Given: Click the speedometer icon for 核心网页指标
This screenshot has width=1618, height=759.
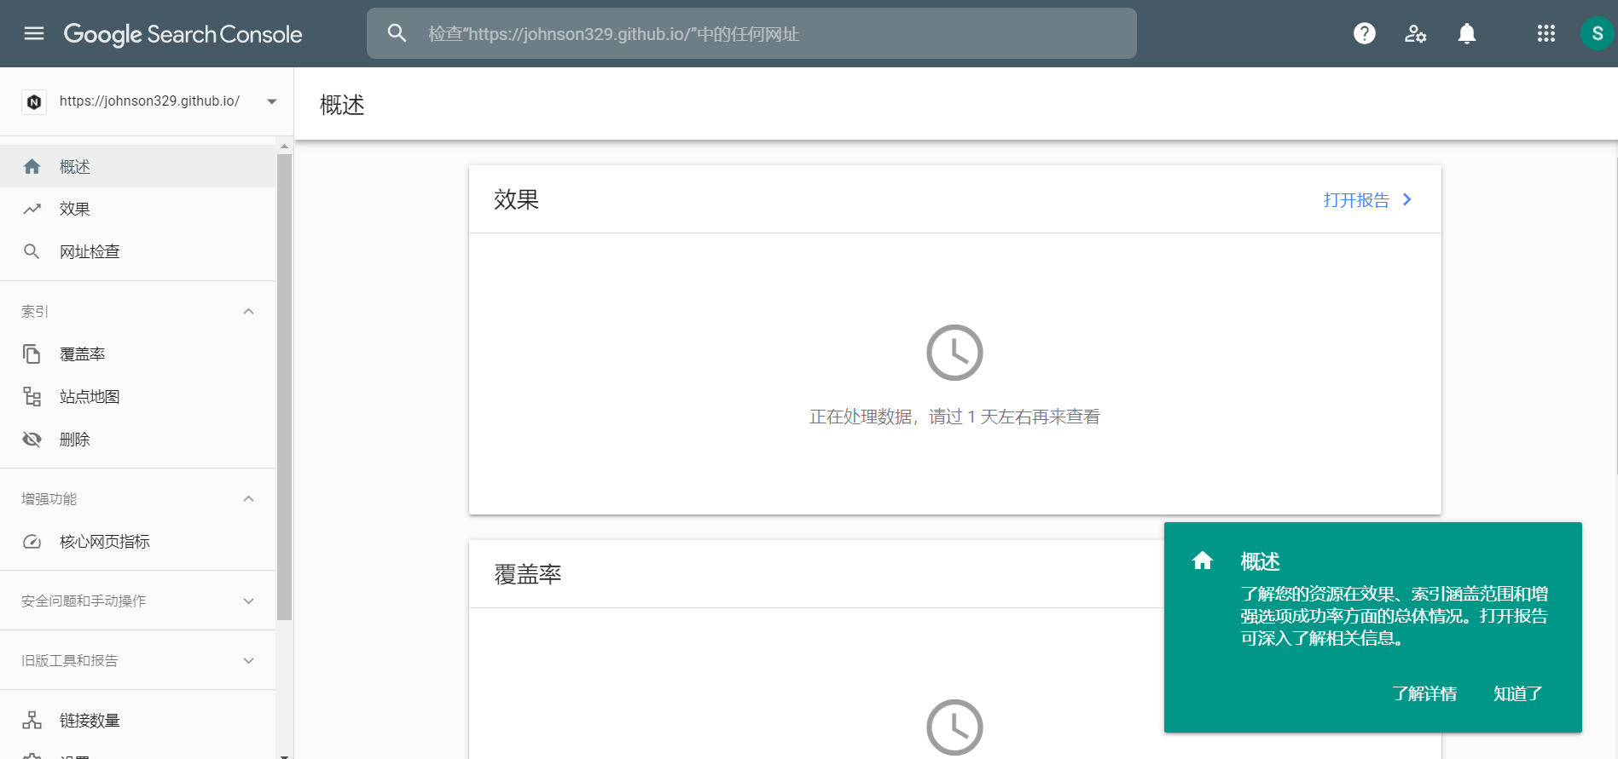Looking at the screenshot, I should pos(32,541).
